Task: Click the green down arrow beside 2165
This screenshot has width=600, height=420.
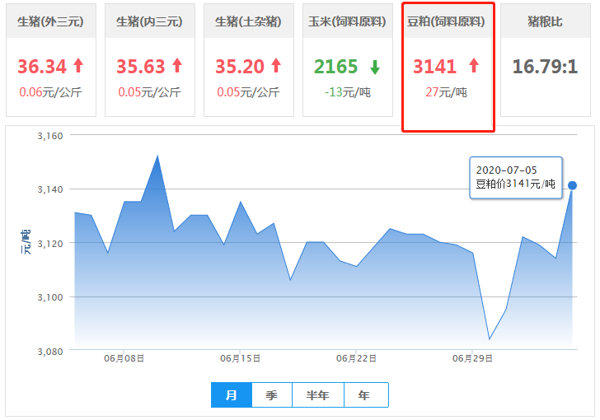Action: tap(375, 67)
